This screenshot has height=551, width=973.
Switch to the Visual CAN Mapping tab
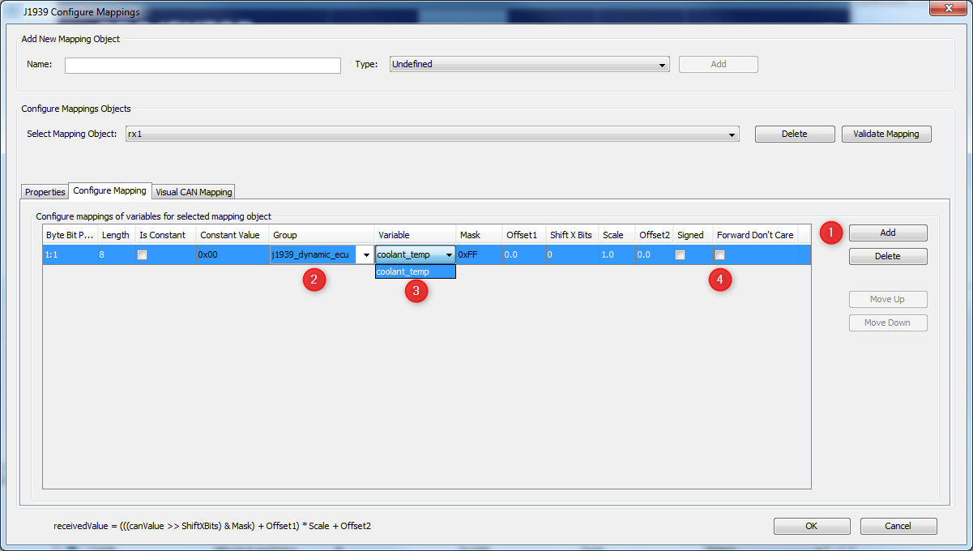tap(193, 191)
